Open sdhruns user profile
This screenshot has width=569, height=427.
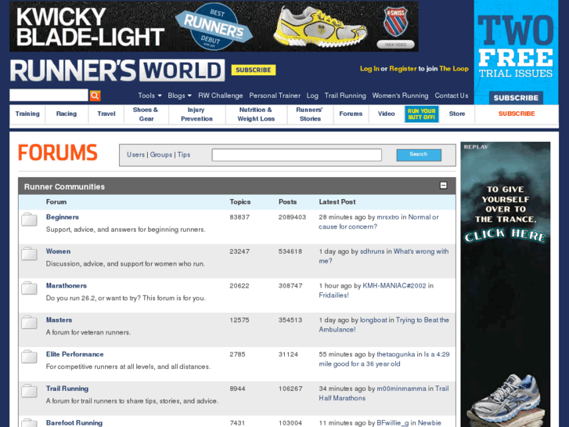click(372, 251)
